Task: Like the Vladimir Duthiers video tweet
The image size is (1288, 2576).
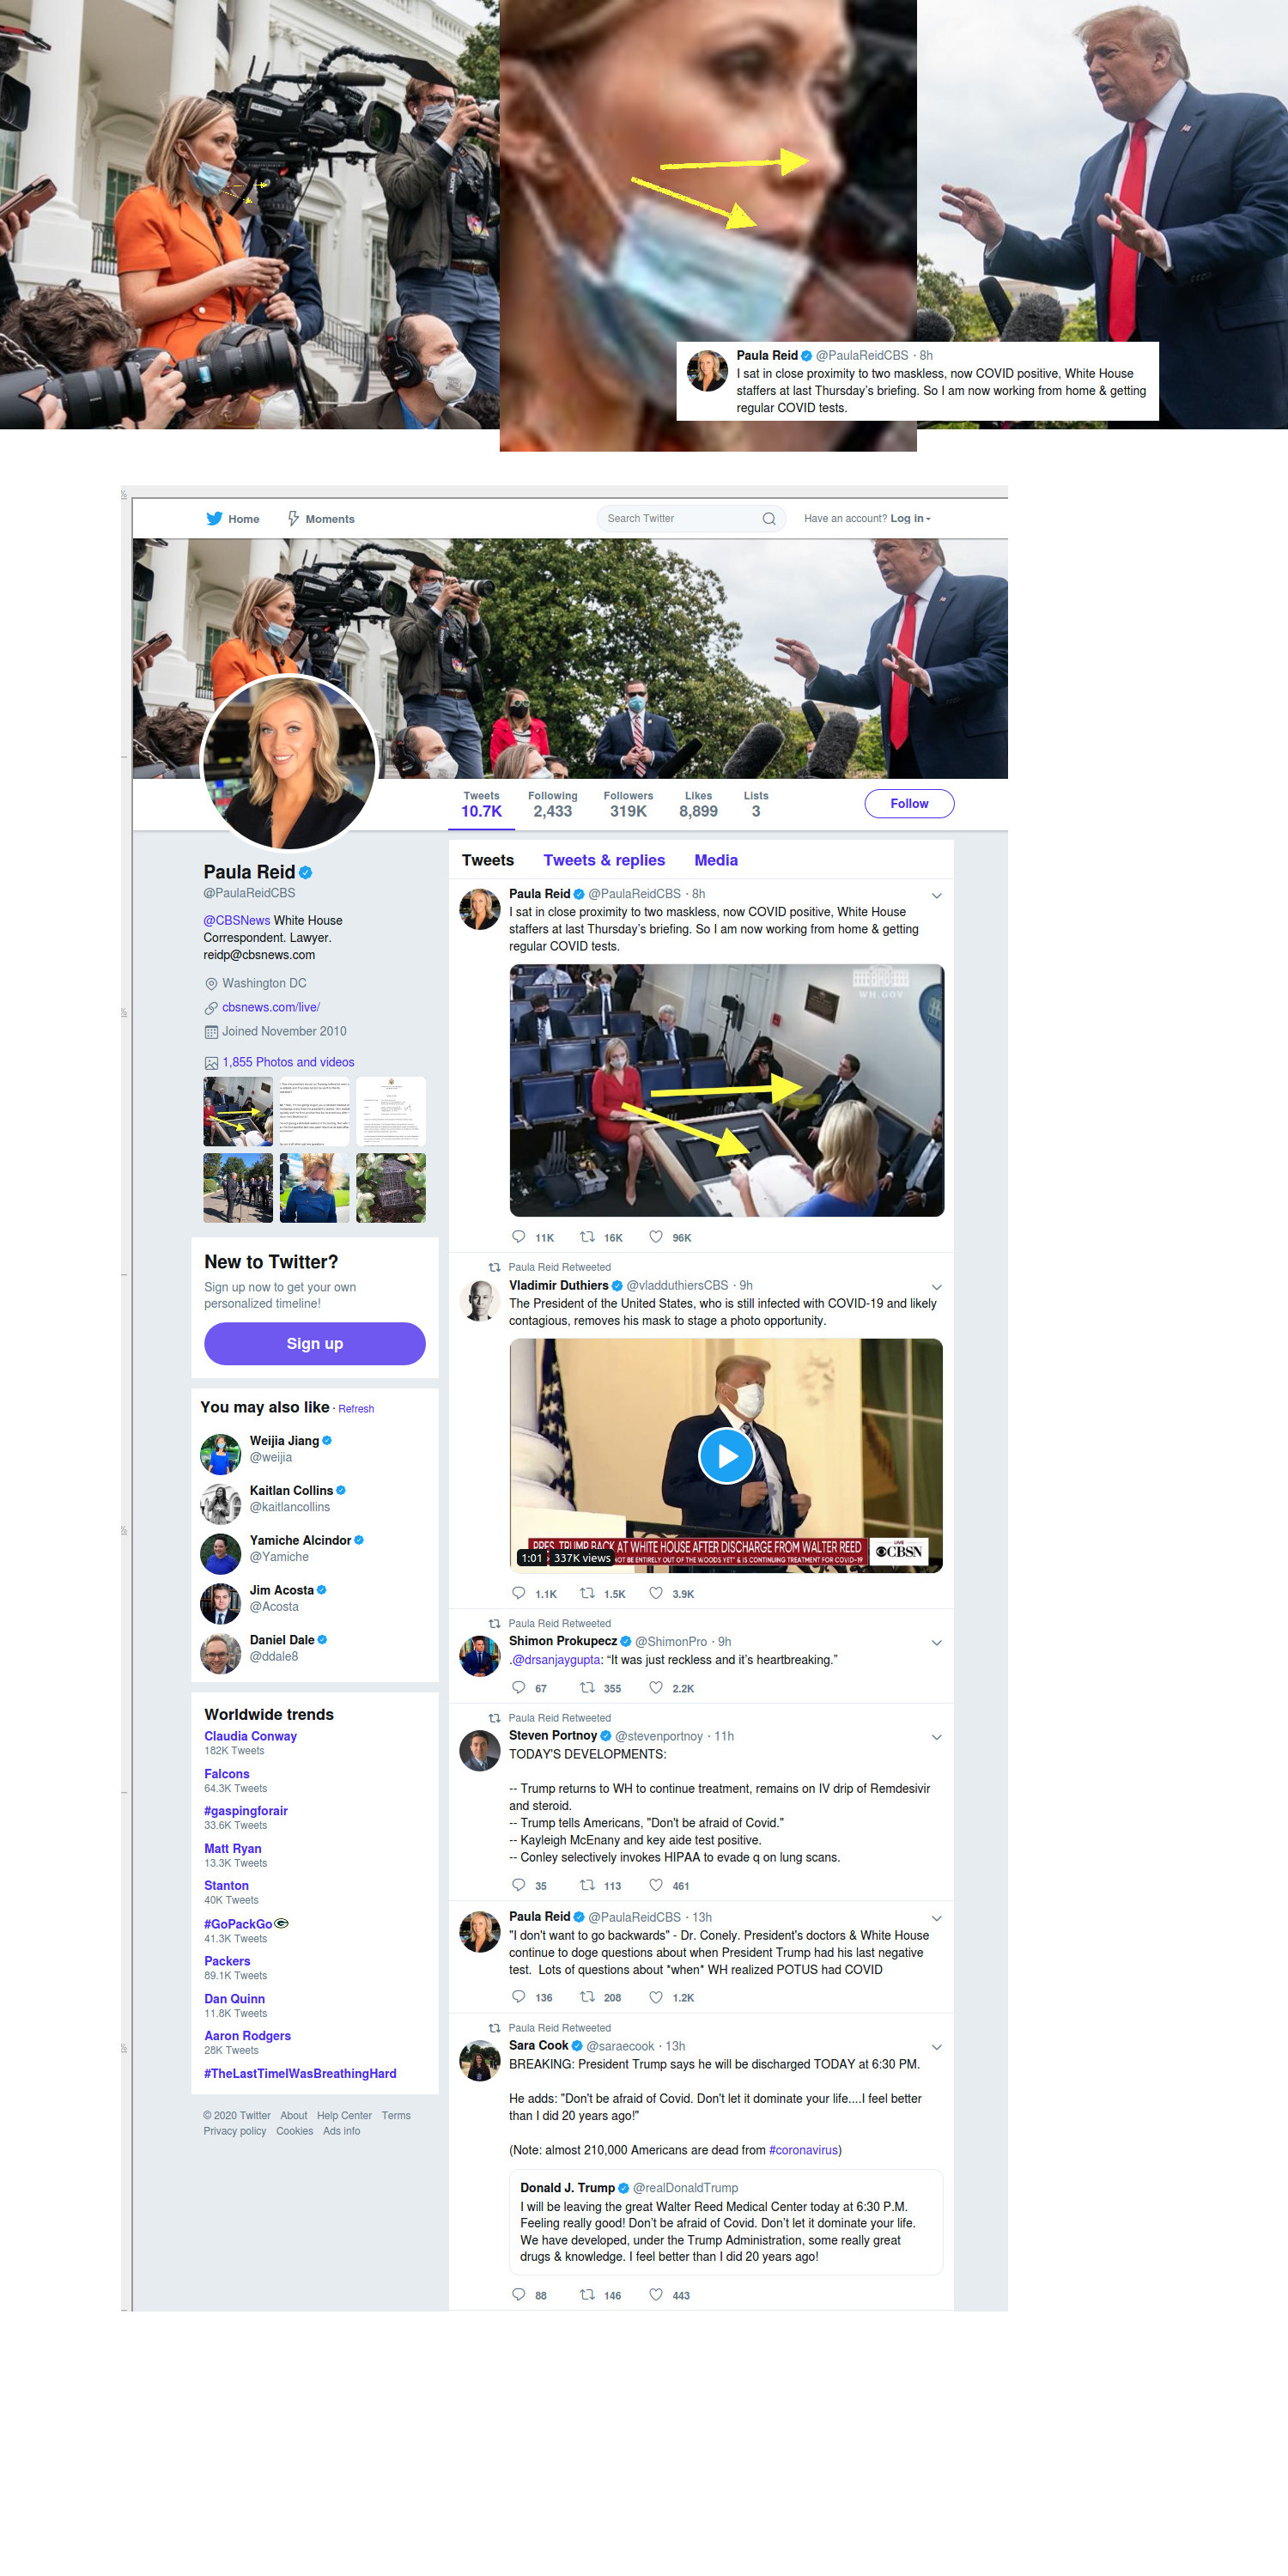Action: (656, 1592)
